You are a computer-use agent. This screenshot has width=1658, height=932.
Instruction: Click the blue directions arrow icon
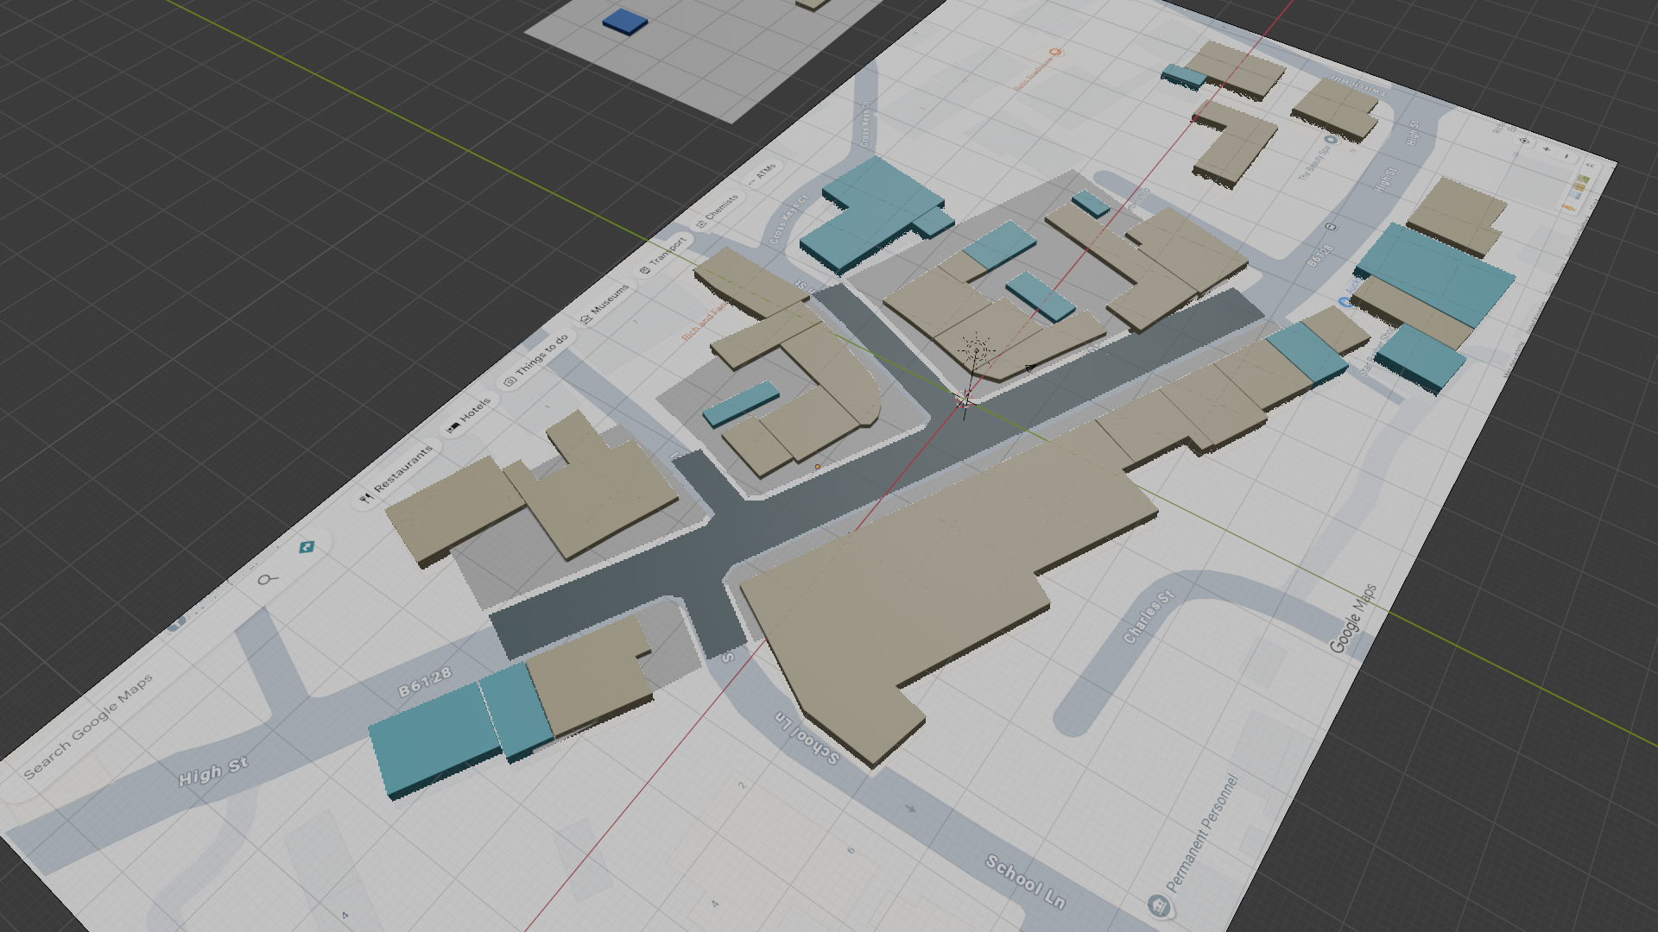click(x=307, y=547)
